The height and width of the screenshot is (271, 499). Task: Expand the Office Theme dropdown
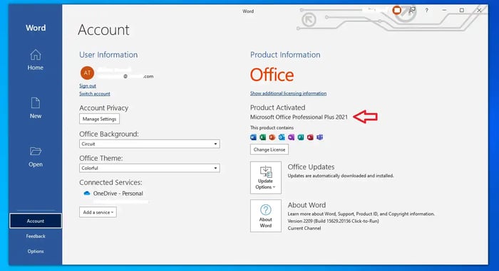click(149, 168)
